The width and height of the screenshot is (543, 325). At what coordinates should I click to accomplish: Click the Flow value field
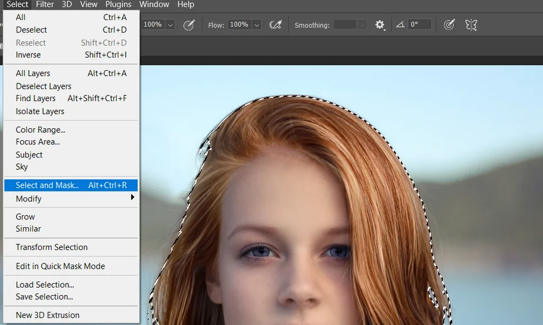[239, 25]
